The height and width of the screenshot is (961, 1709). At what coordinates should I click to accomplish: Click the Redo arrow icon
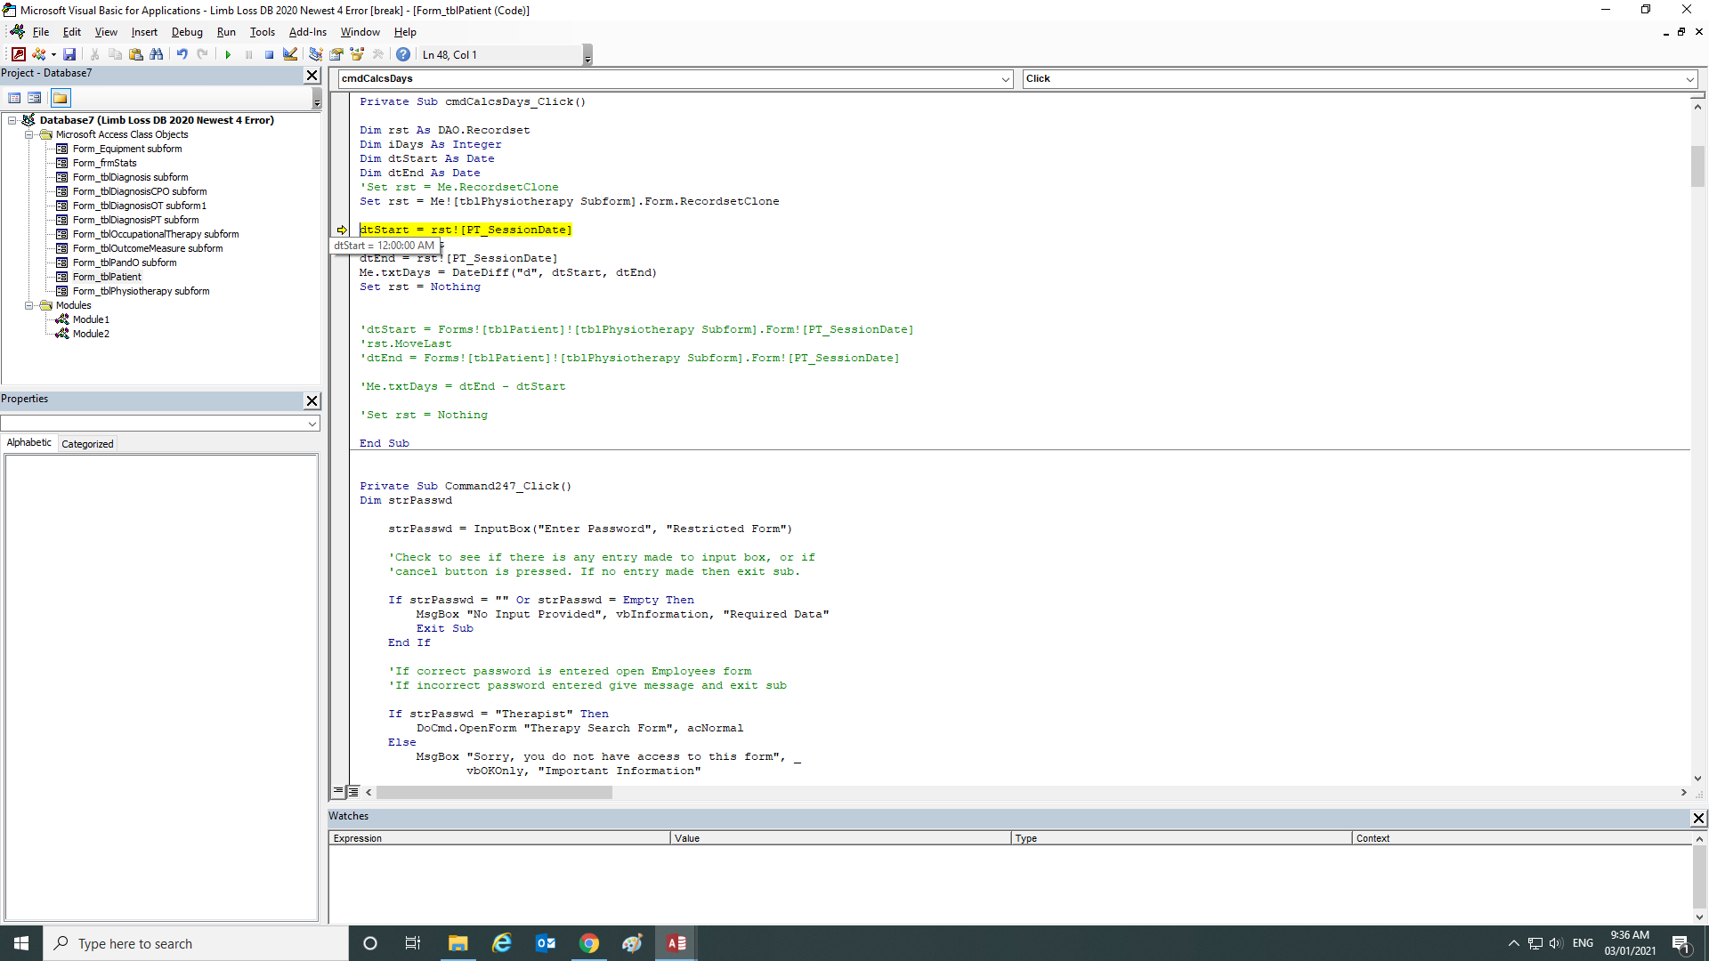(203, 54)
